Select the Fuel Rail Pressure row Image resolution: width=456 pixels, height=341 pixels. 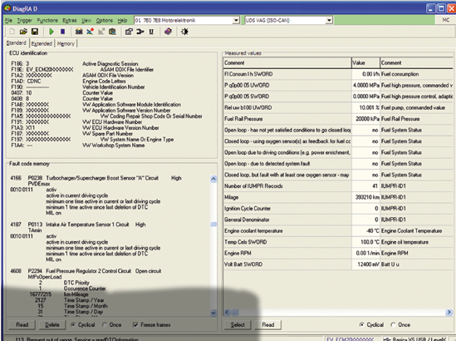coord(338,119)
